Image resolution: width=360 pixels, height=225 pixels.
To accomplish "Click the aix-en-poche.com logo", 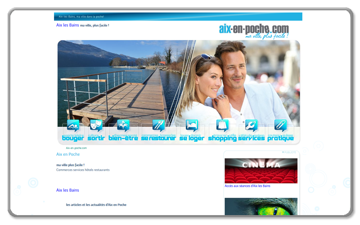I will (x=254, y=31).
